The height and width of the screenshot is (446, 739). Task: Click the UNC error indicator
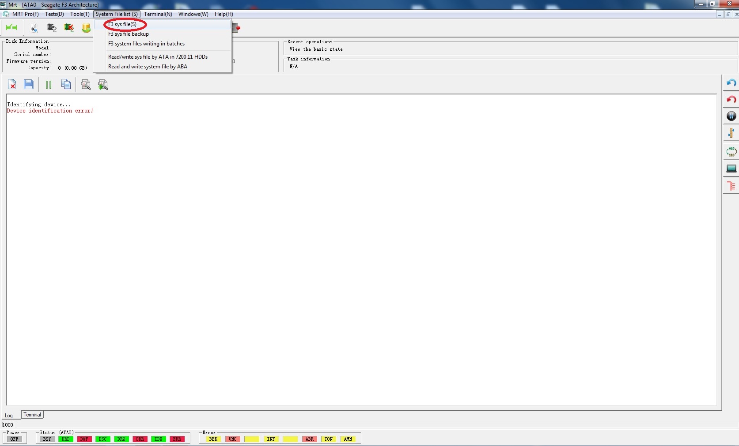233,439
